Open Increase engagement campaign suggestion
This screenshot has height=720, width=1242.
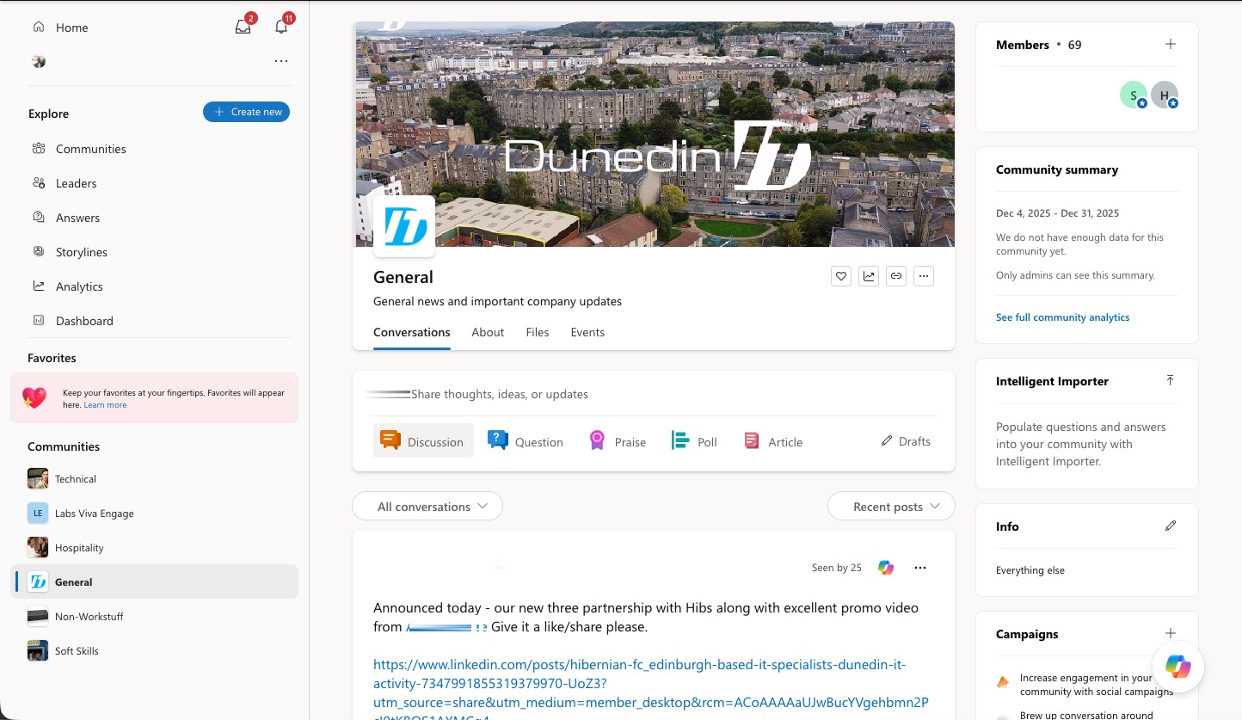1087,685
